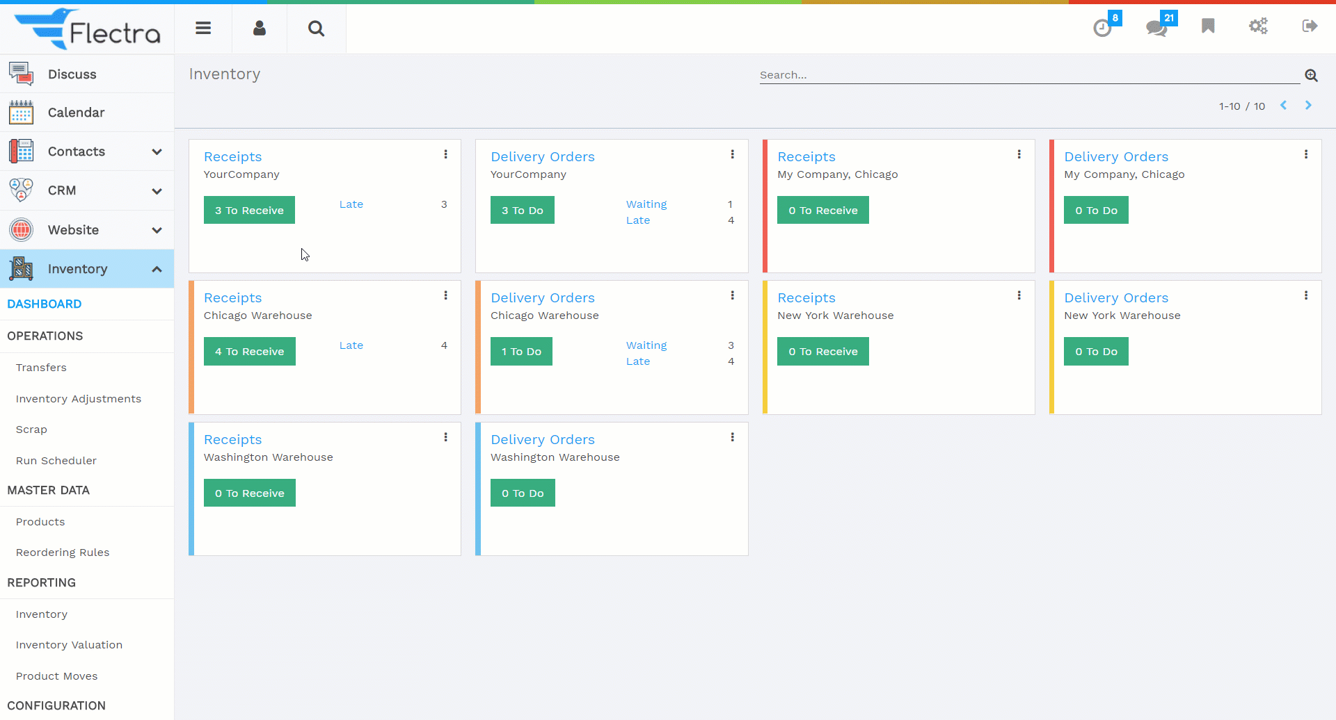Open the settings gears icon
Image resolution: width=1336 pixels, height=720 pixels.
pyautogui.click(x=1258, y=26)
